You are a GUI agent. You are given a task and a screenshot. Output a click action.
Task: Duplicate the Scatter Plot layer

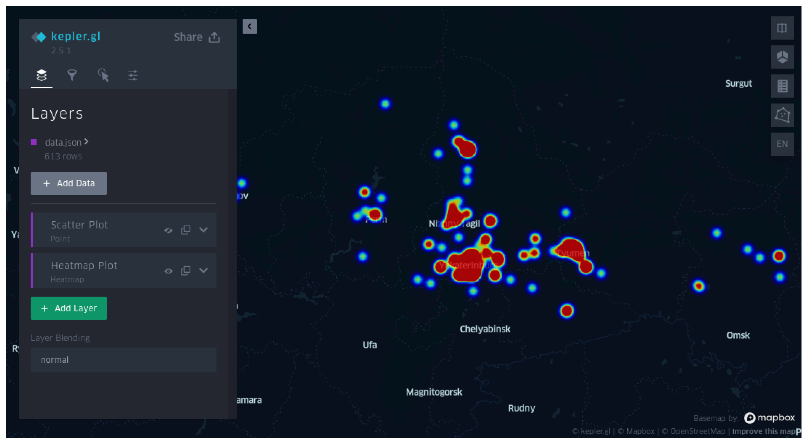point(186,230)
